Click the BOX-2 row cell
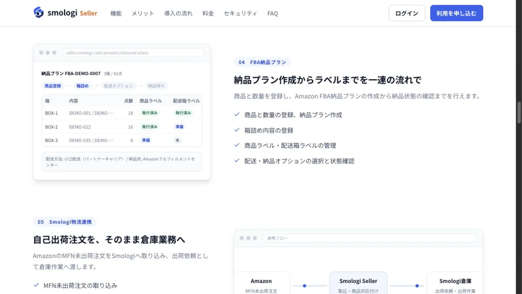This screenshot has height=294, width=522. tap(52, 127)
